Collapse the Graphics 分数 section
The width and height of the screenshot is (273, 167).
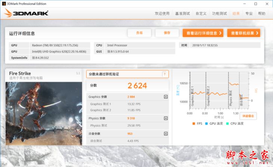pos(166,97)
